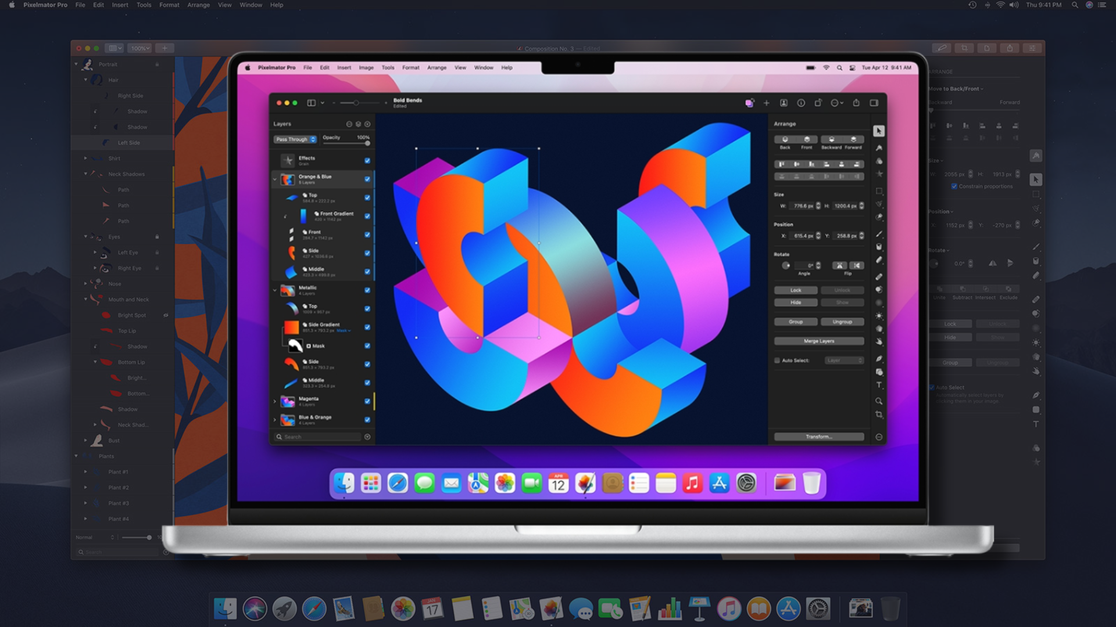
Task: Toggle visibility checkbox of Metallic group
Action: point(367,290)
